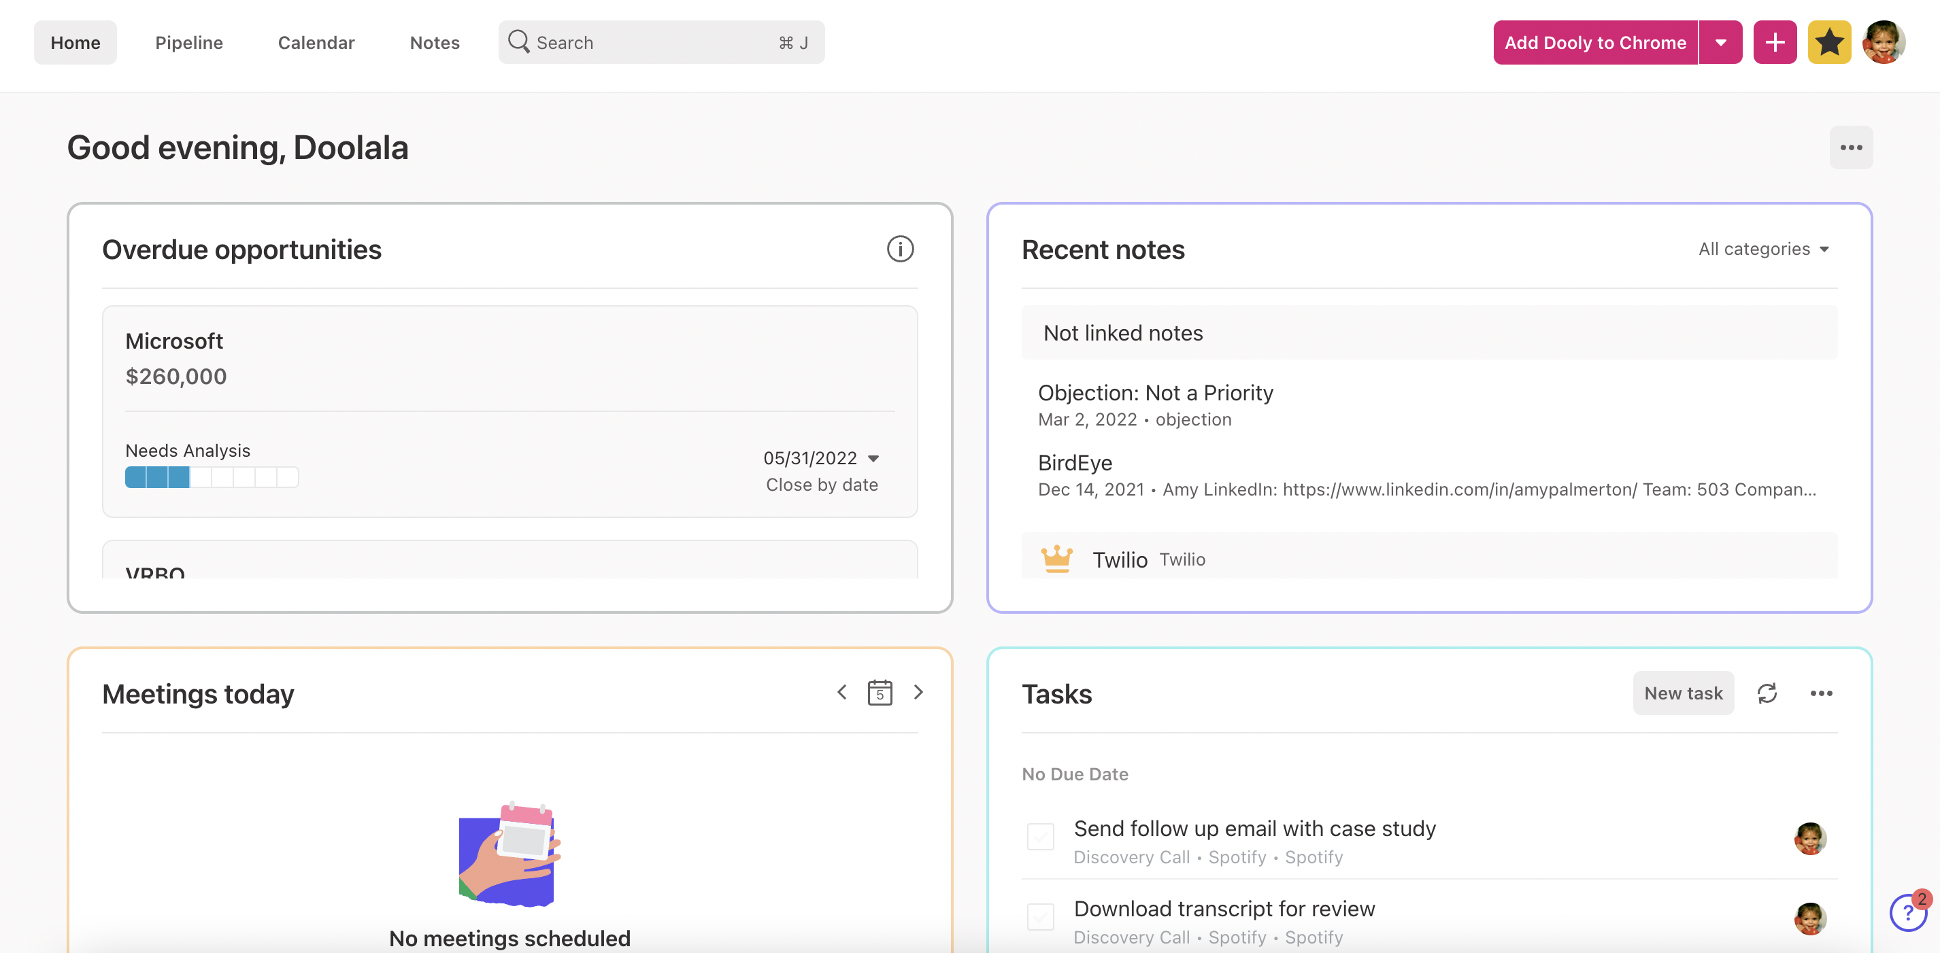1940x953 pixels.
Task: Open the help question mark widget
Action: click(1907, 912)
